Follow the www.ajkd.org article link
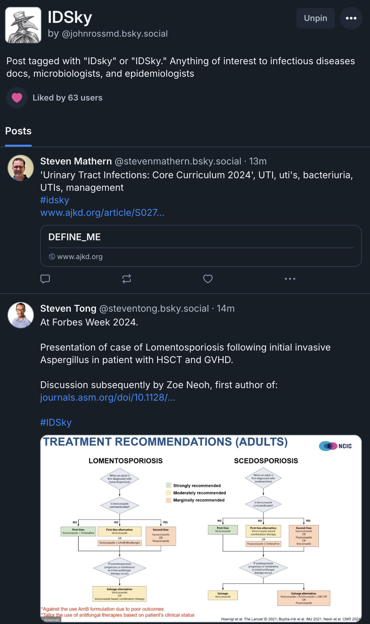370x624 pixels. (x=102, y=213)
